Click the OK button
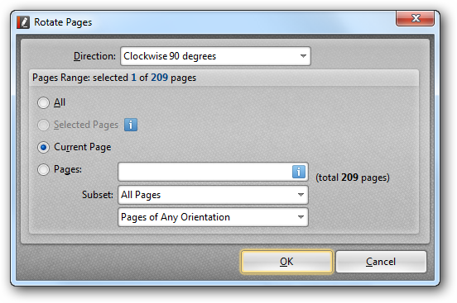The width and height of the screenshot is (457, 303). (286, 262)
